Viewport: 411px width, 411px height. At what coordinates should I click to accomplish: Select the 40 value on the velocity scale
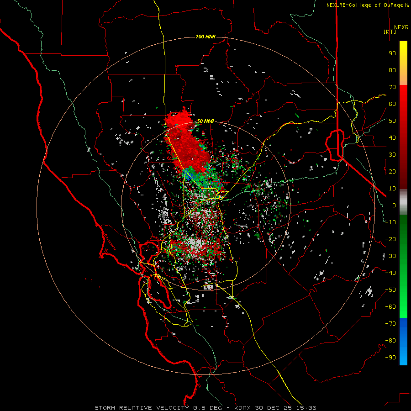(392, 138)
